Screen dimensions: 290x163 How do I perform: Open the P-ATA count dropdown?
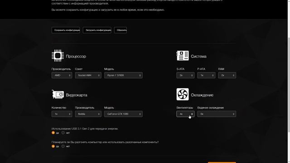click(x=206, y=75)
